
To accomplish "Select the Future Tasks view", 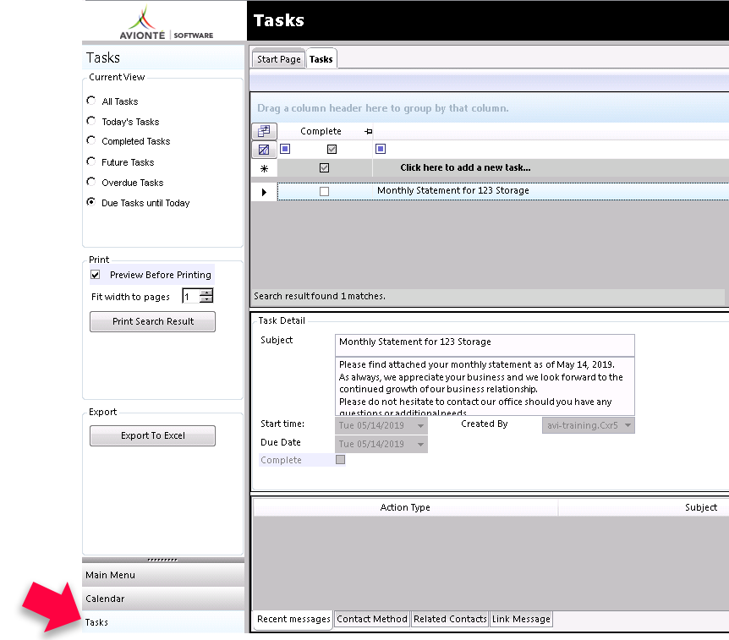I will pyautogui.click(x=91, y=161).
